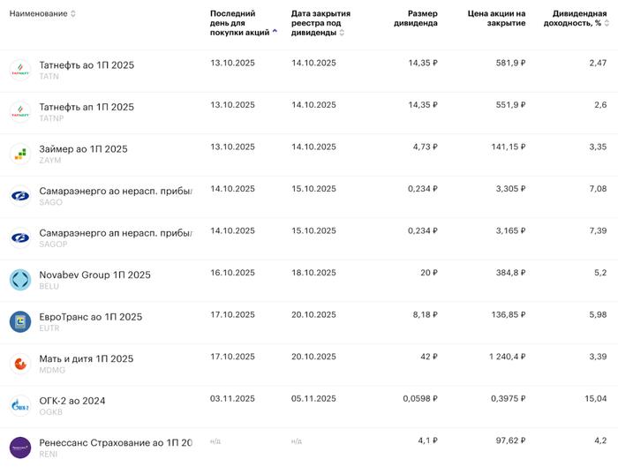Open the Займер ао 1П 2025 entry
This screenshot has height=467, width=618.
coord(83,149)
